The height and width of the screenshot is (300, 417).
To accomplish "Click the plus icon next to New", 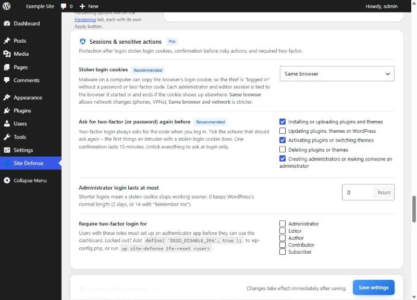I will pyautogui.click(x=82, y=6).
